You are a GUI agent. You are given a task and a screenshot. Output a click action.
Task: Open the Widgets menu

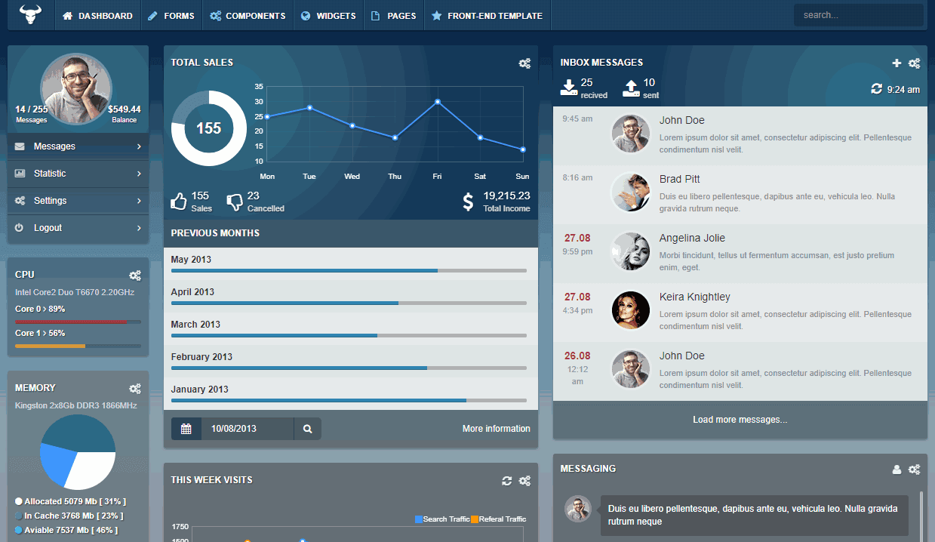[x=328, y=15]
